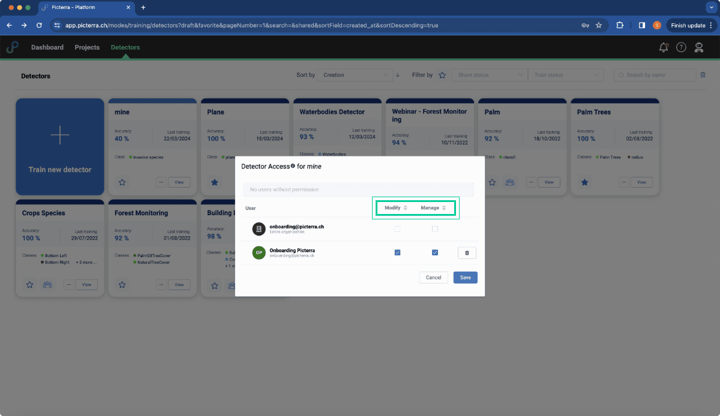The width and height of the screenshot is (720, 416).
Task: Open sharing icon on Crops Species card
Action: [x=48, y=285]
